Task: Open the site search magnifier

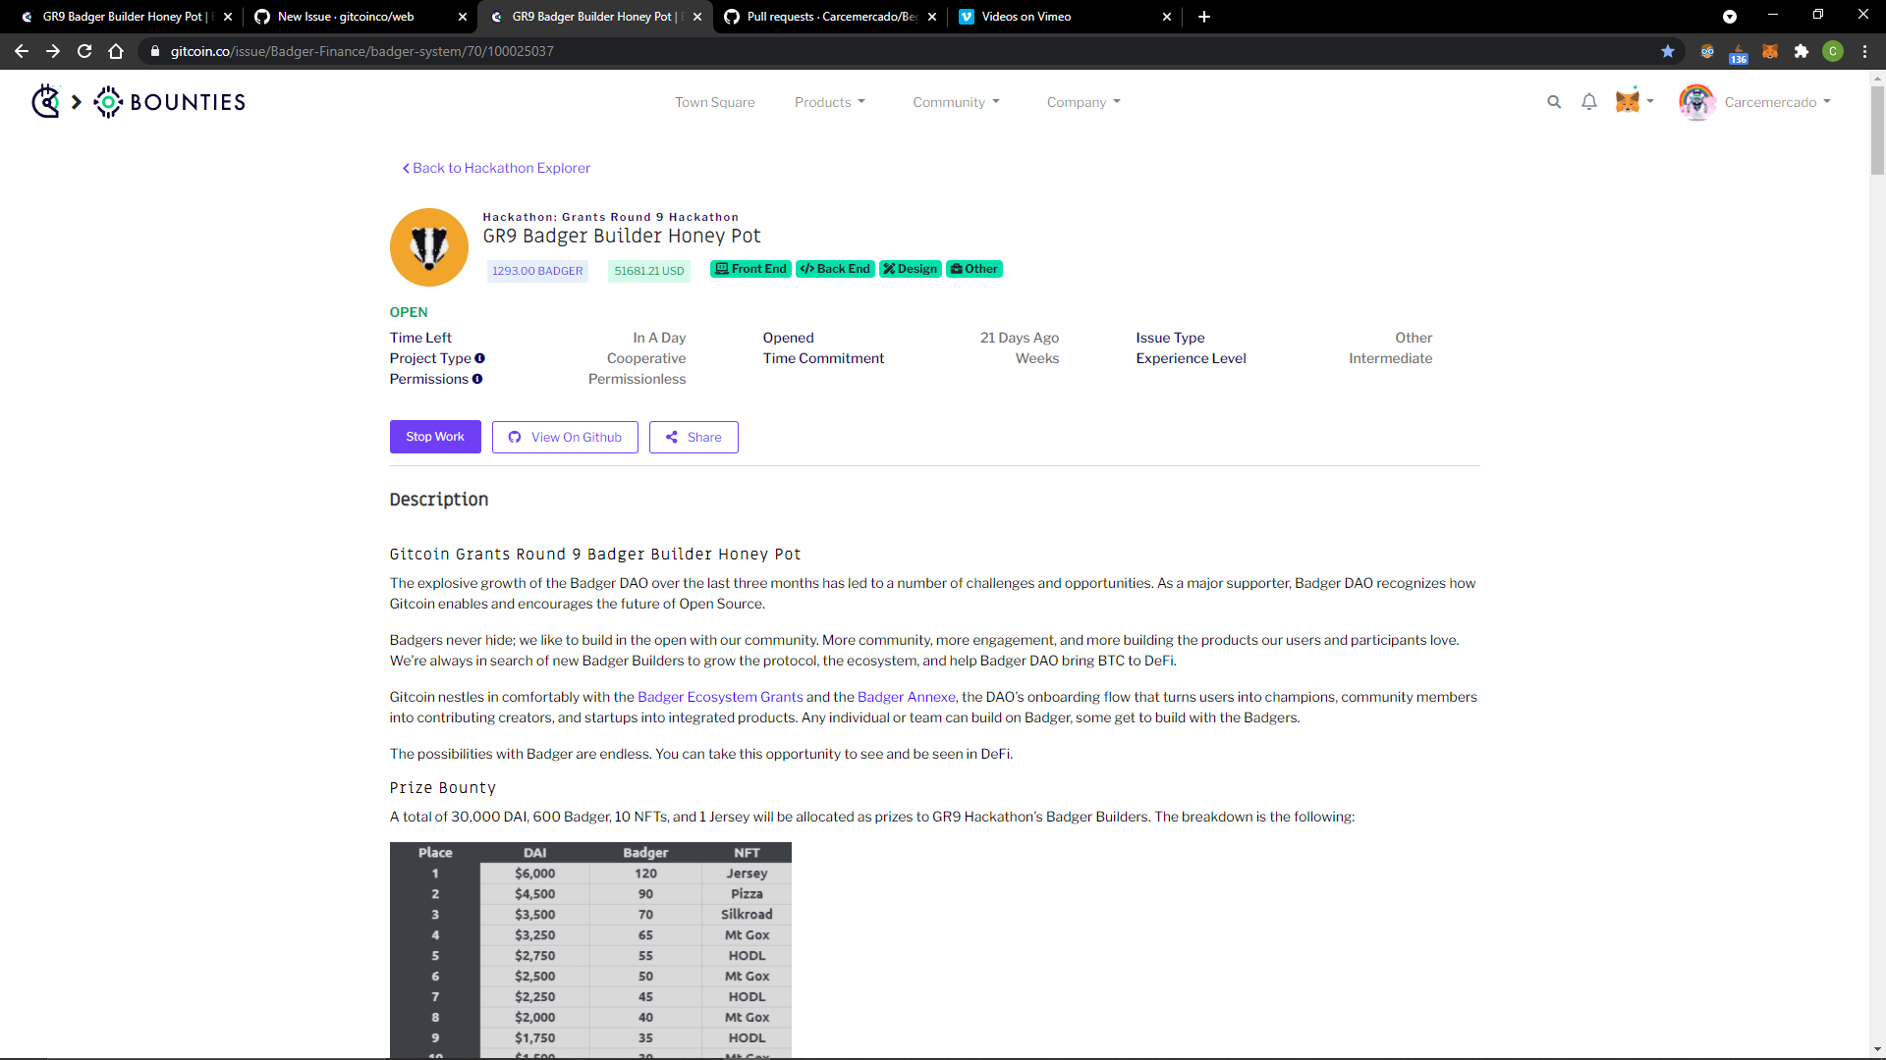Action: click(1554, 102)
